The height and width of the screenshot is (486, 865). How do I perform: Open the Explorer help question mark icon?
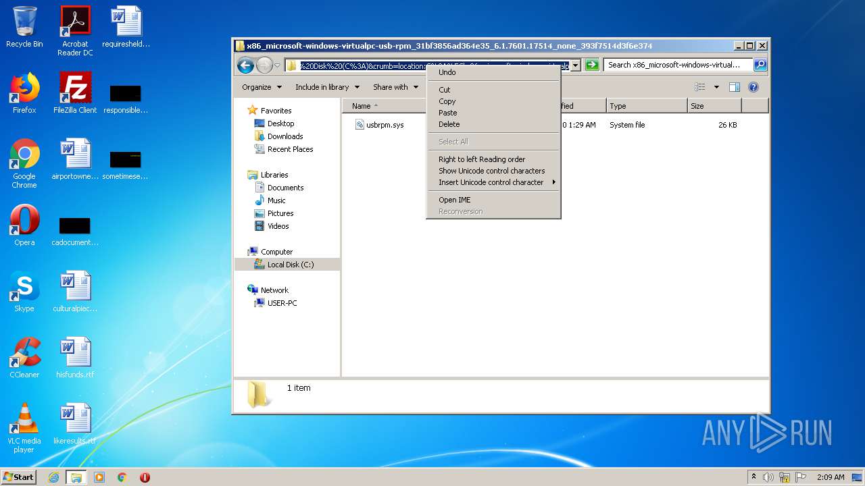753,87
